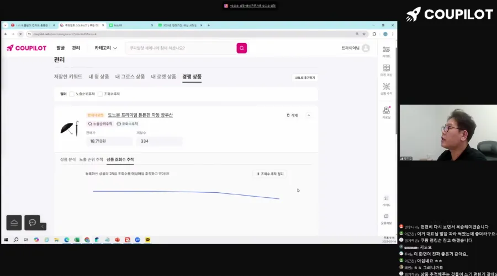Click the 조회수 추적 정지 button
This screenshot has height=276, width=497.
click(x=269, y=174)
